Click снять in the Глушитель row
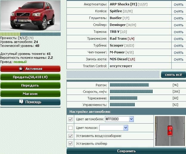This screenshot has height=154, width=186. click(179, 19)
